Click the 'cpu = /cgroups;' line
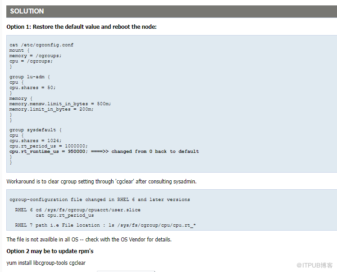The height and width of the screenshot is (272, 337). (31, 61)
